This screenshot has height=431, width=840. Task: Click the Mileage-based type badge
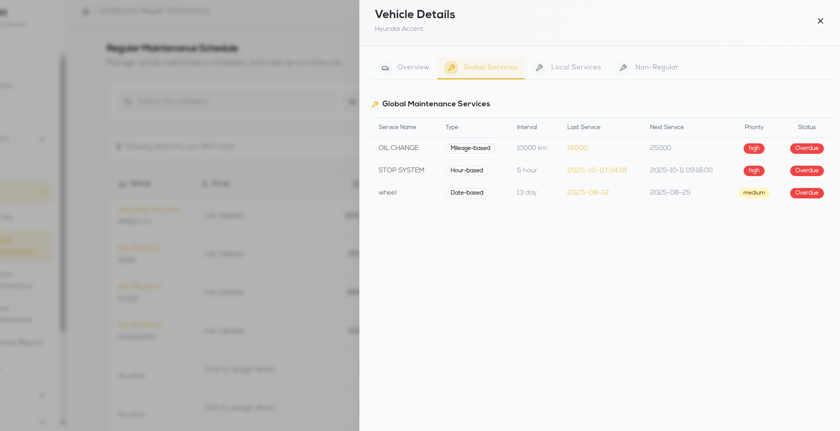point(470,148)
